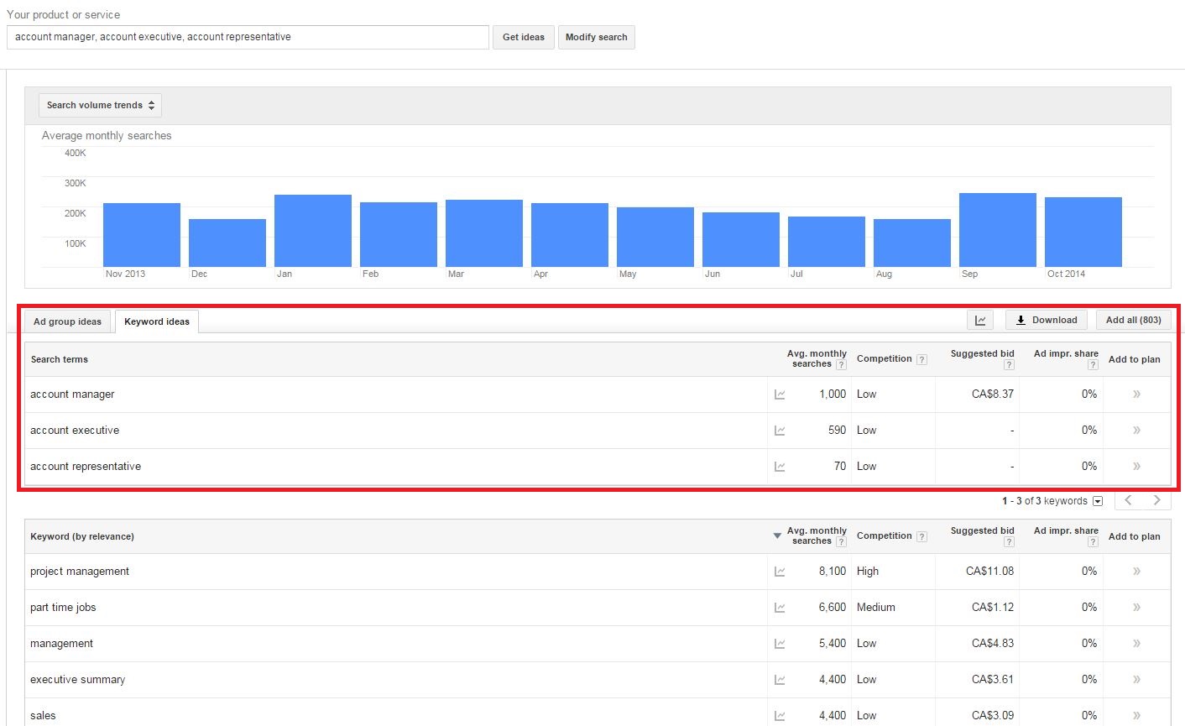Help icon for keyword table Avg. monthly searches

(841, 541)
